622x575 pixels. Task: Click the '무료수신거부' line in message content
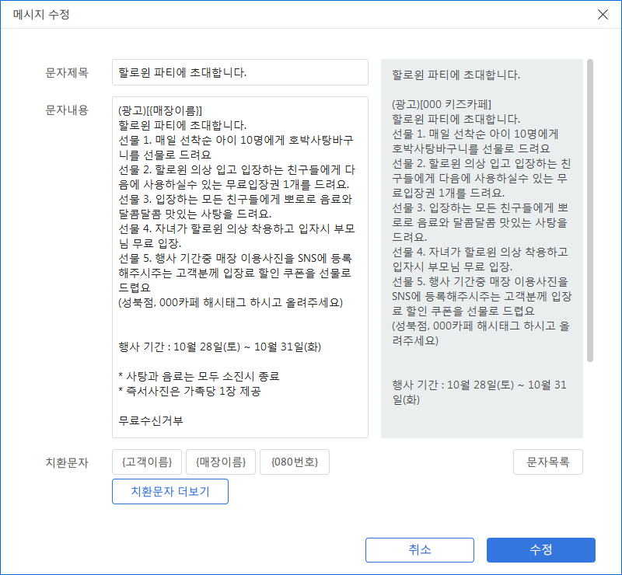(151, 420)
